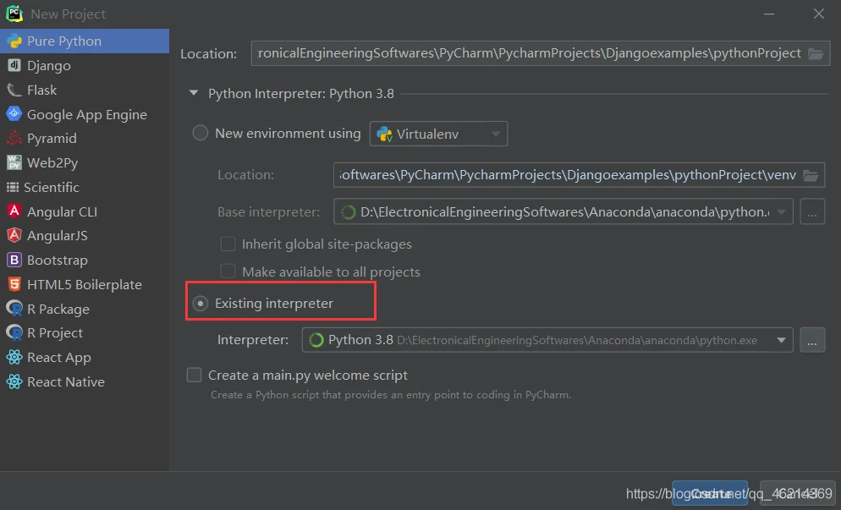The height and width of the screenshot is (510, 841).
Task: Click the R Project icon
Action: point(14,333)
